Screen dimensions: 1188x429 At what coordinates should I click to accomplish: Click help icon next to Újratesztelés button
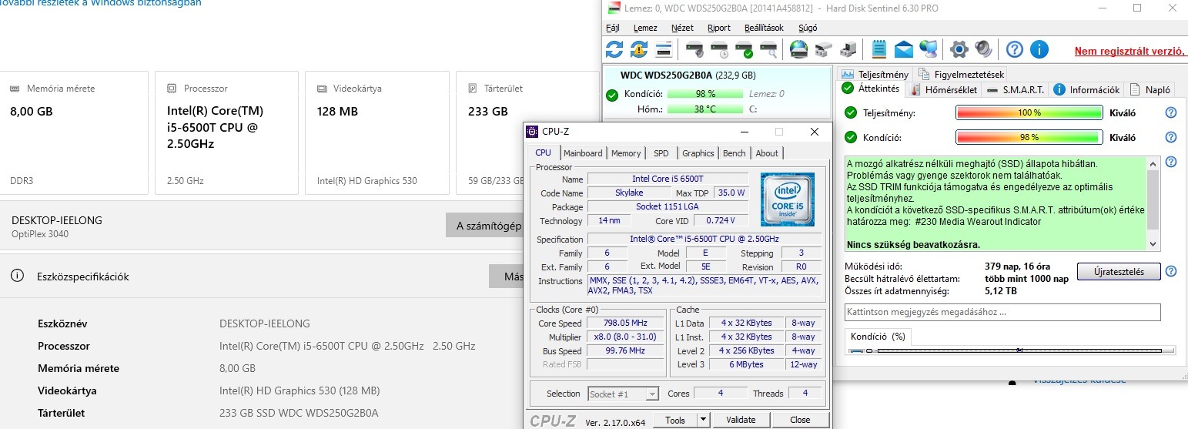coord(1171,272)
